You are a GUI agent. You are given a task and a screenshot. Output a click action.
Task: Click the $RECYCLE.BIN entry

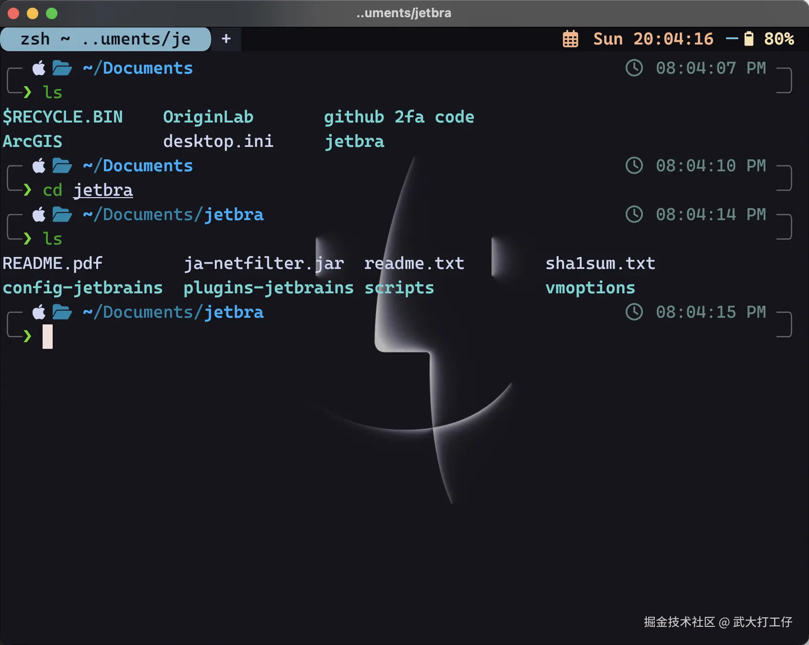(x=63, y=117)
